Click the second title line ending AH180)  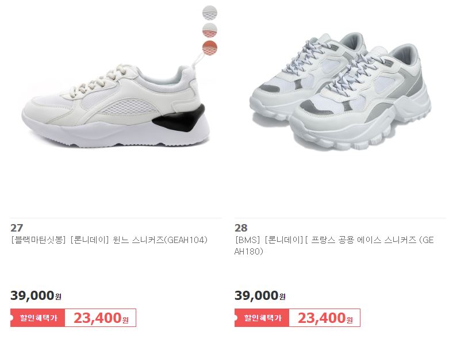tap(249, 252)
